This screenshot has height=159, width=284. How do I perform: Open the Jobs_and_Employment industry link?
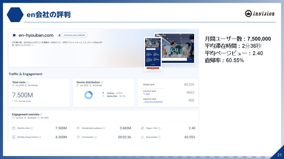[x=153, y=102]
